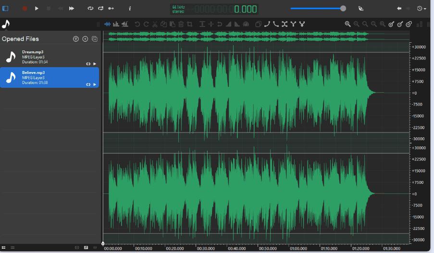Toggle the left sidebar panel icon
This screenshot has width=434, height=253.
coord(6,8)
